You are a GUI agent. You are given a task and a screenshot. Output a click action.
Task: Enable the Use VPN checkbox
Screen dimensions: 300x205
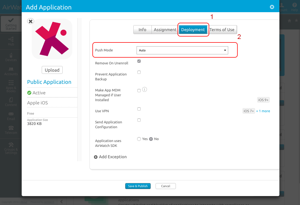(139, 109)
